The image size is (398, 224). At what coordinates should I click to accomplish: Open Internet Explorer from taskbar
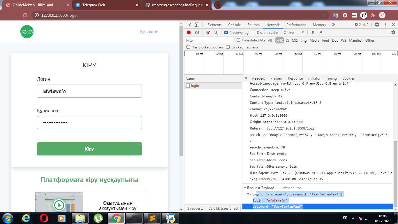click(26, 218)
